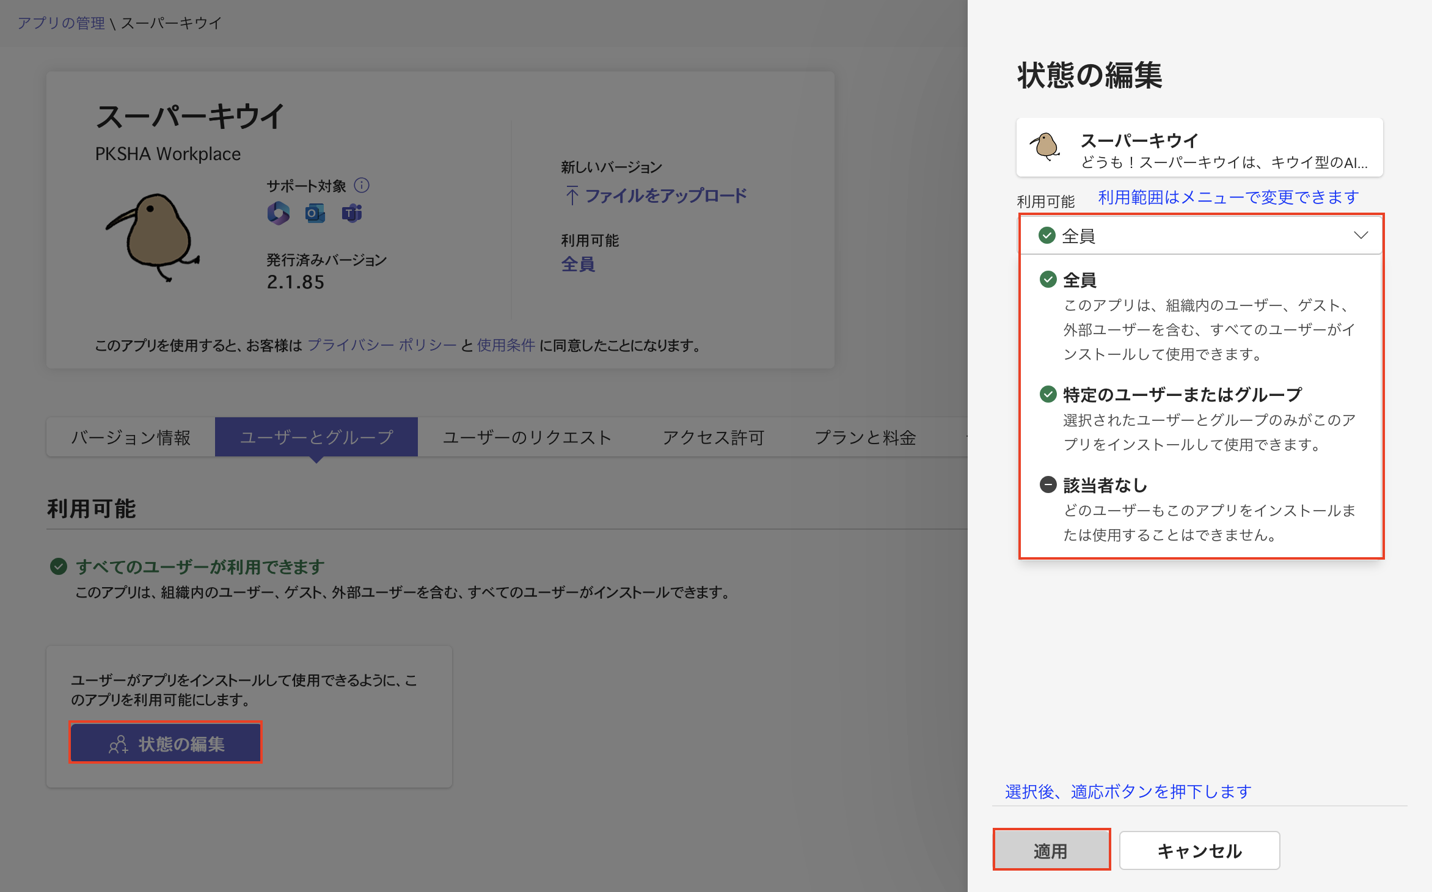Open the 使用条件 link
Image resolution: width=1432 pixels, height=892 pixels.
[506, 345]
